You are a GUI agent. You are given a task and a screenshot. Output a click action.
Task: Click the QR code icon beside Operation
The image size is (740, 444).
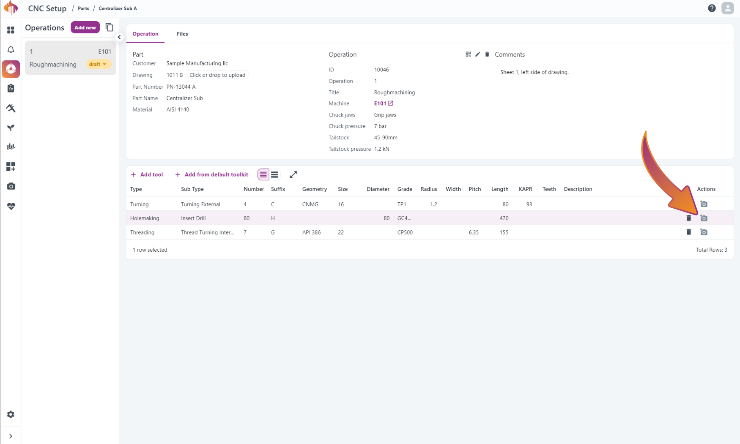point(468,54)
